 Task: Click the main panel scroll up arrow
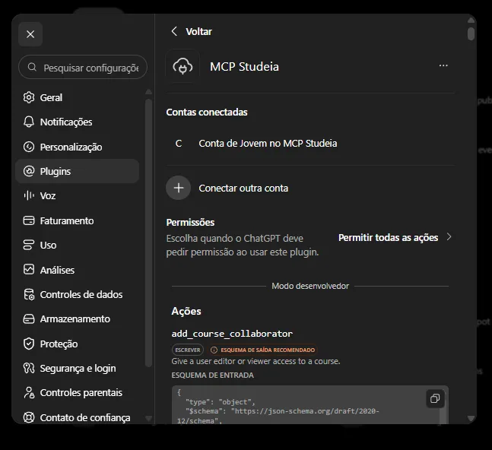point(471,21)
